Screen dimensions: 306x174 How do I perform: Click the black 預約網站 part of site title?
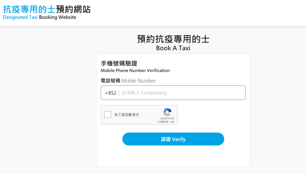click(73, 9)
